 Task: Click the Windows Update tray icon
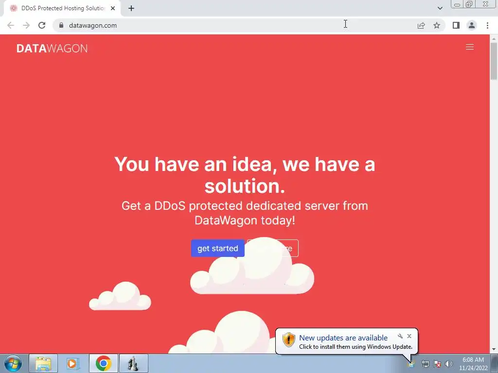click(x=411, y=364)
